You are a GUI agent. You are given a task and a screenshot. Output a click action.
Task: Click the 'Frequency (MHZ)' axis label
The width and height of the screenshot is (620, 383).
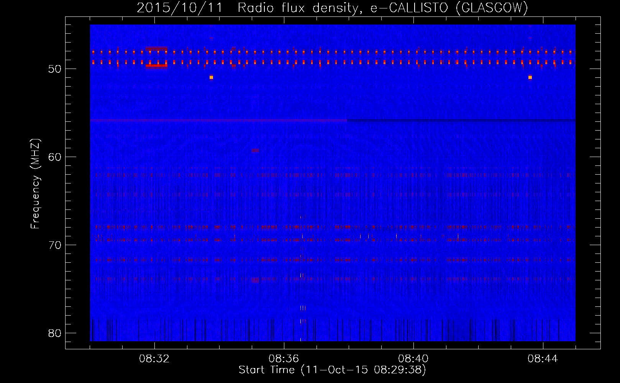pos(35,184)
